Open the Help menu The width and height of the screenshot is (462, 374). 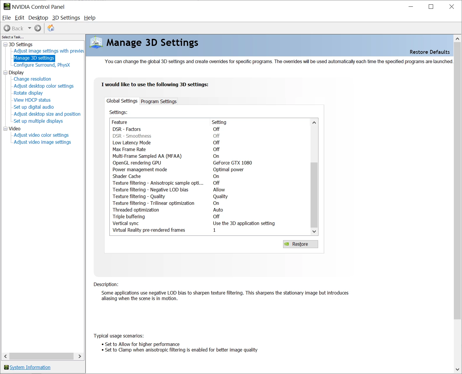click(90, 18)
